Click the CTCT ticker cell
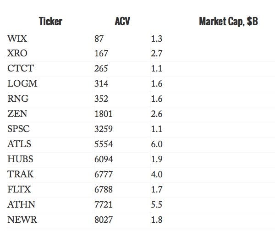275x231 pixels. (x=20, y=69)
